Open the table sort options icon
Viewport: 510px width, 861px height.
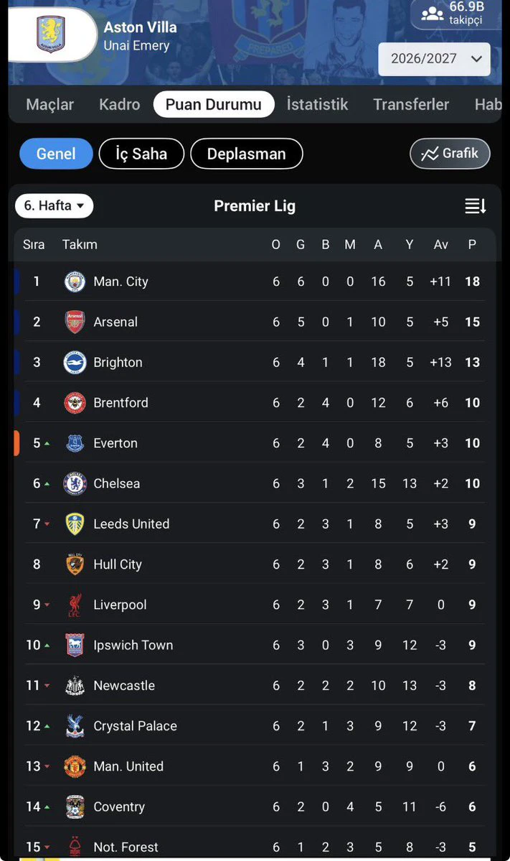[x=476, y=206]
